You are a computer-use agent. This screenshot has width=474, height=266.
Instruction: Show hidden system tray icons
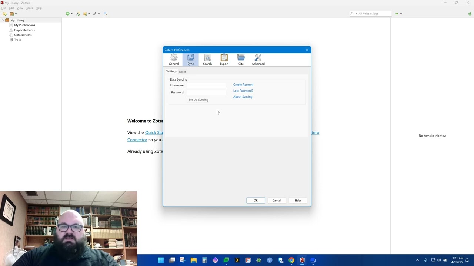[417, 260]
